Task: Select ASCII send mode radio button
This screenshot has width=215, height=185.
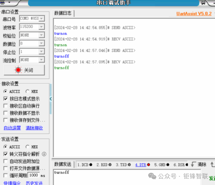Action: tap(5, 147)
